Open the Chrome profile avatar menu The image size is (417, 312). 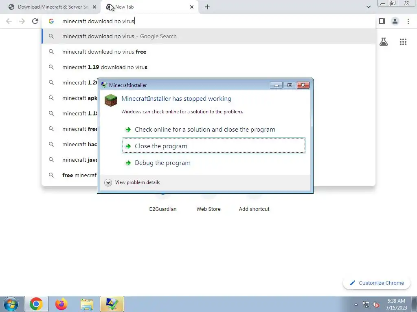coord(395,21)
